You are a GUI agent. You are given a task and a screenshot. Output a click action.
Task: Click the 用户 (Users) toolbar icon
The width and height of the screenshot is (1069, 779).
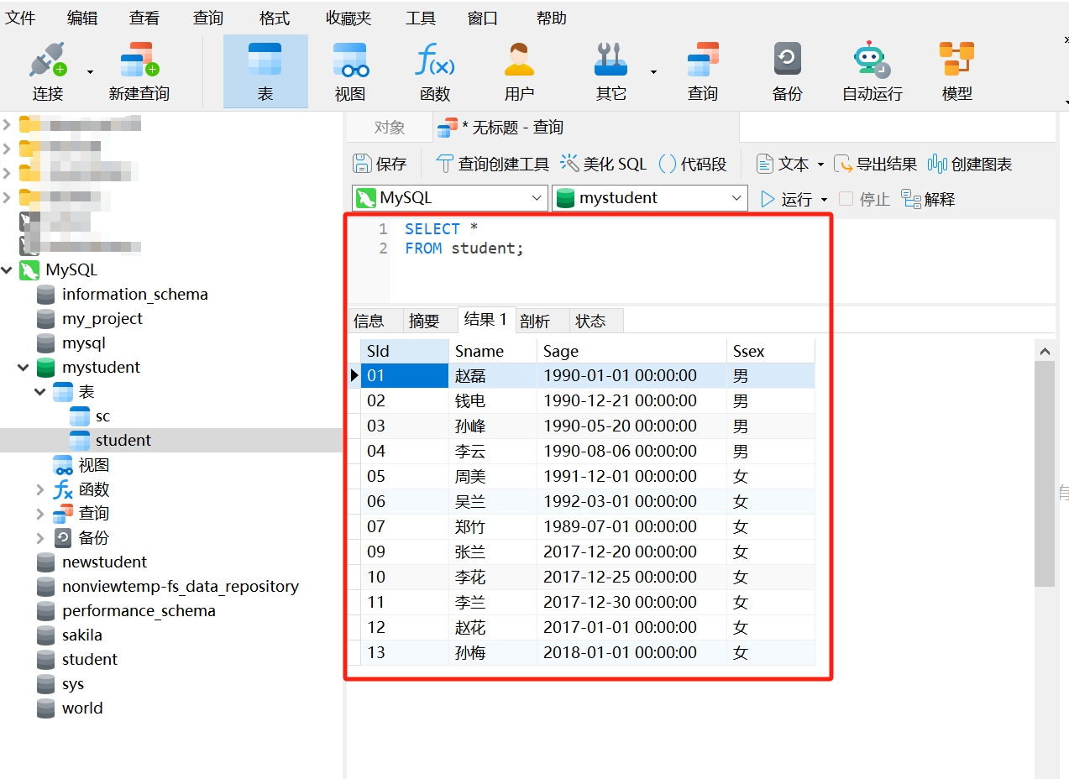pos(519,71)
